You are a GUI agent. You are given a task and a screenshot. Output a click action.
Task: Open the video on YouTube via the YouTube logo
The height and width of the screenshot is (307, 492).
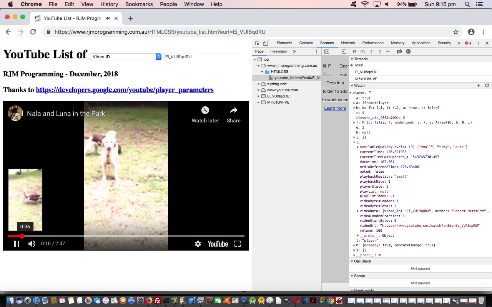pos(218,244)
